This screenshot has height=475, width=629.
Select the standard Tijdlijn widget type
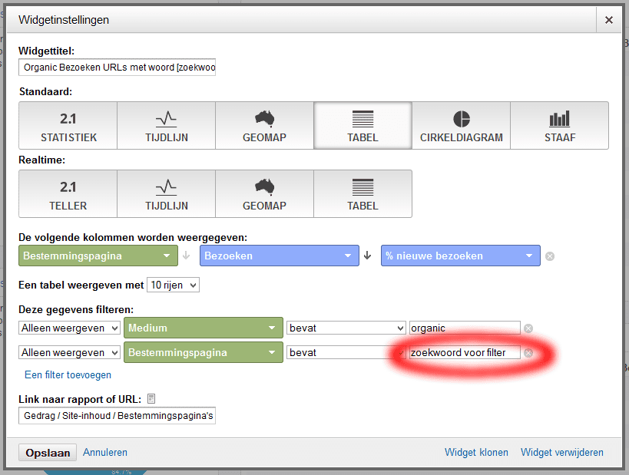tap(167, 125)
